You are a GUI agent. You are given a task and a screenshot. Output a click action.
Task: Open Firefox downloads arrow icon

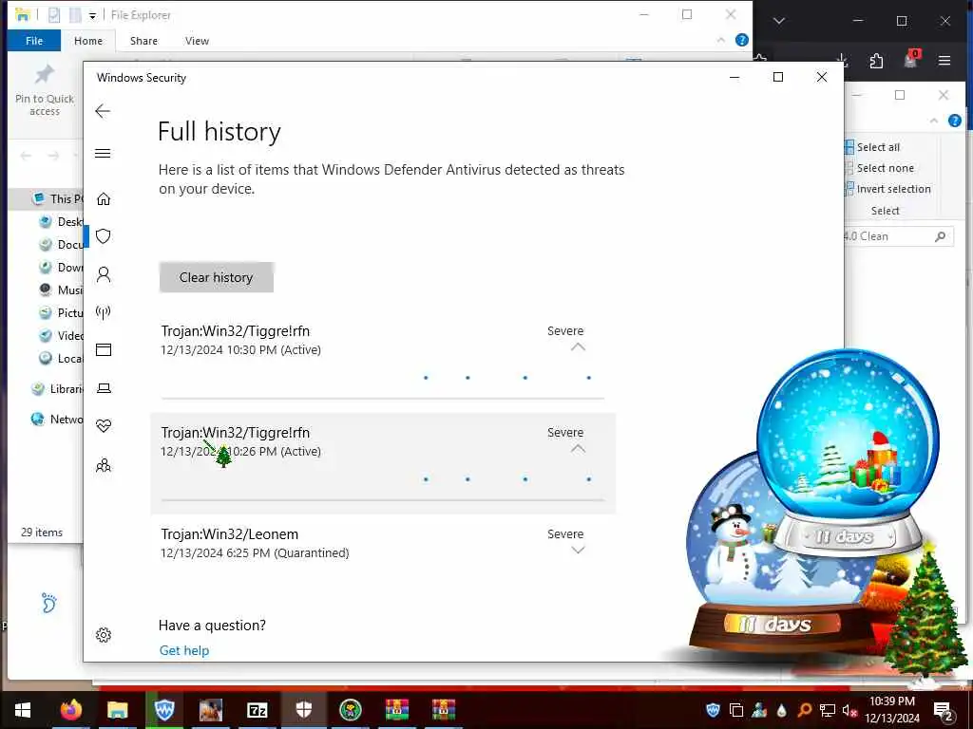click(x=842, y=60)
